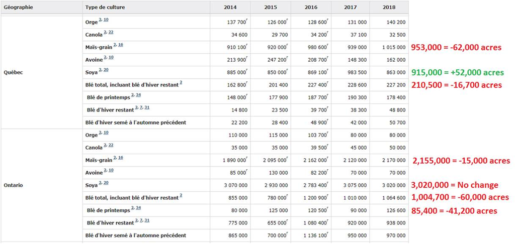Select the Géographie column header
Viewport: 515px width, 247px height.
20,8
